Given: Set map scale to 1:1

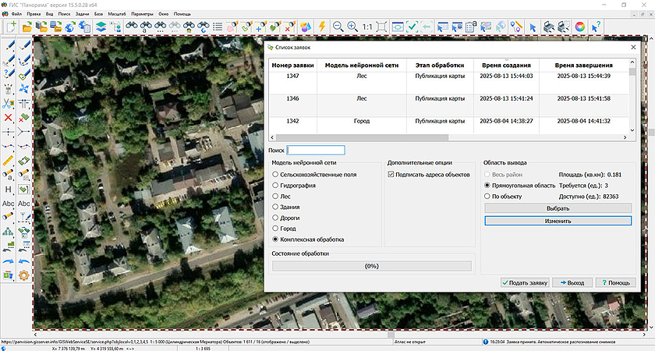Looking at the screenshot, I should click(x=367, y=27).
